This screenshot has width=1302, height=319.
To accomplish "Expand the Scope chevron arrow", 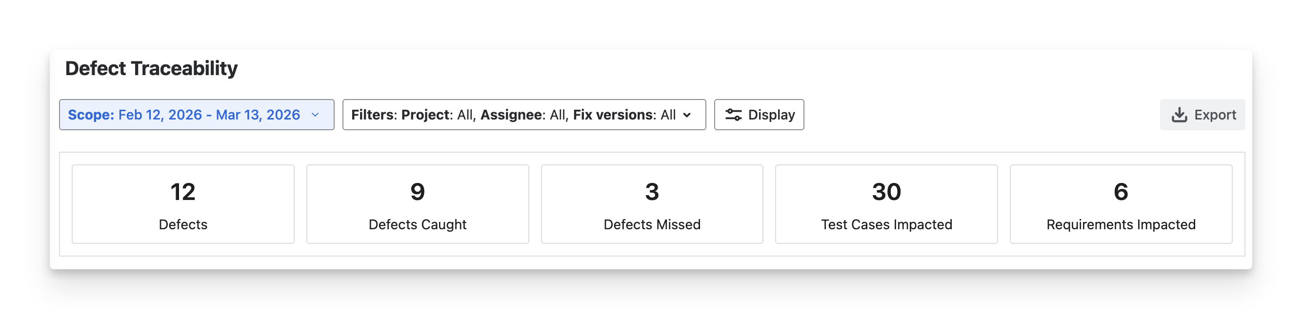I will click(x=316, y=115).
